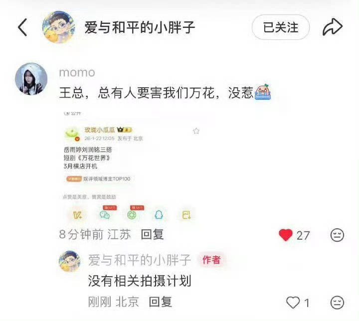The width and height of the screenshot is (359, 321).
Task: Open the author avatar in the header
Action: pyautogui.click(x=59, y=27)
